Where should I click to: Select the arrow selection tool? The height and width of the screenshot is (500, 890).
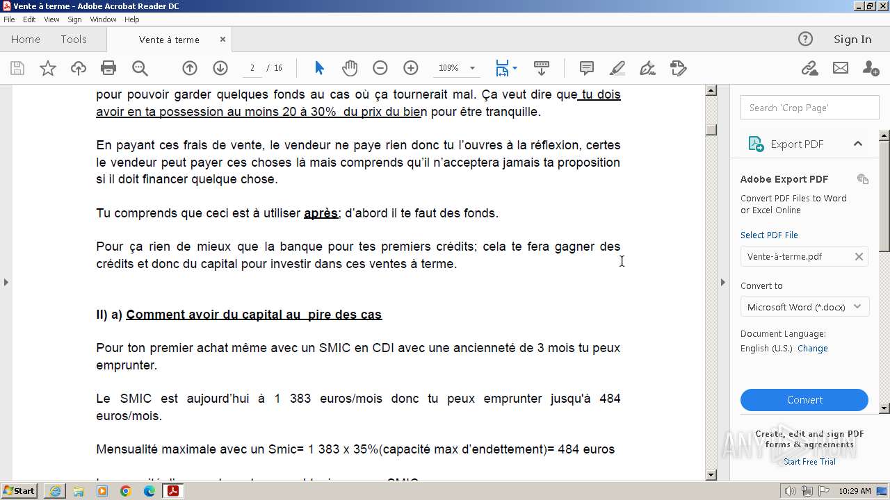[x=319, y=68]
